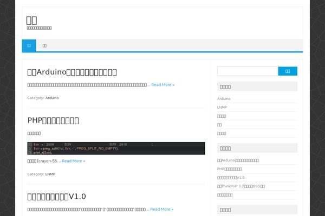Click the preg_split code snippet block
Image resolution: width=325 pixels, height=216 pixels.
116,148
